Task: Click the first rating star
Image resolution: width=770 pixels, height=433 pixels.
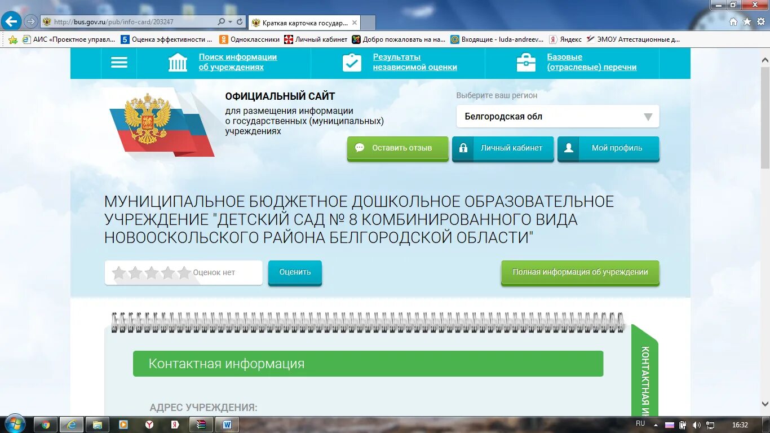Action: pyautogui.click(x=119, y=273)
